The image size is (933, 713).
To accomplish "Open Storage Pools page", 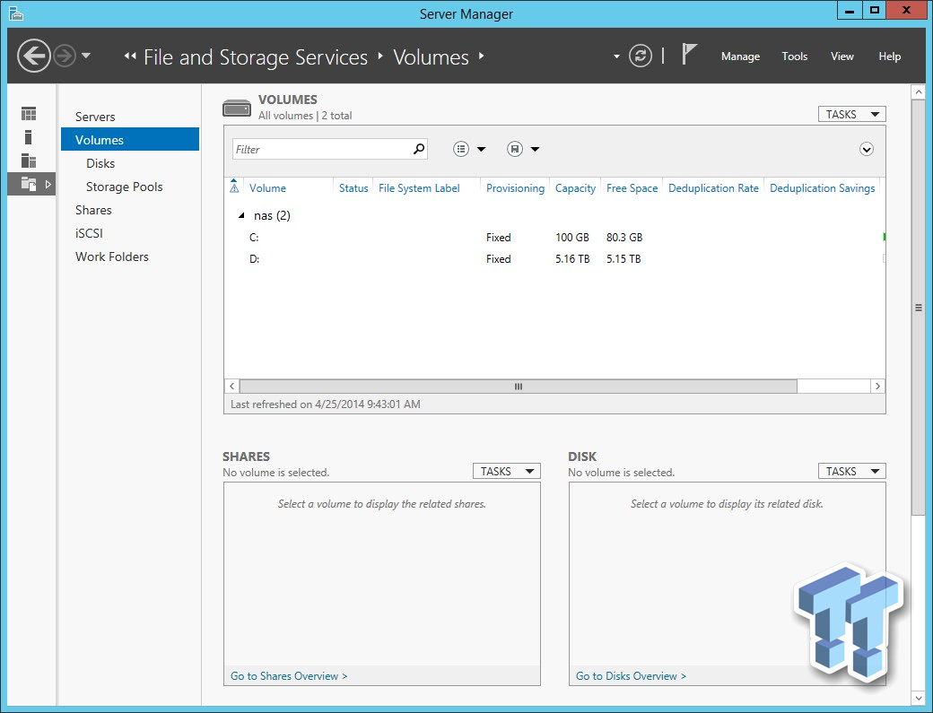I will click(x=125, y=187).
